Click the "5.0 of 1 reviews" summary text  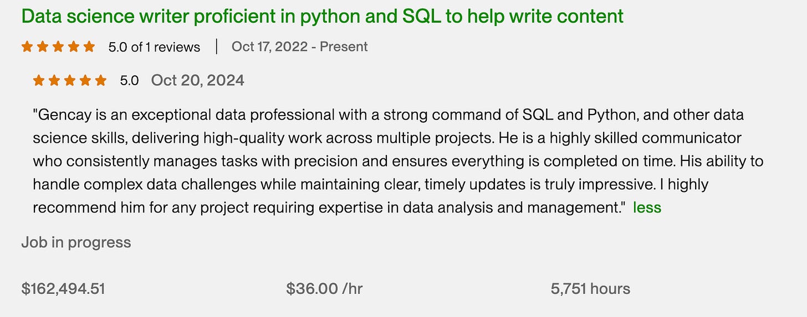(x=154, y=47)
